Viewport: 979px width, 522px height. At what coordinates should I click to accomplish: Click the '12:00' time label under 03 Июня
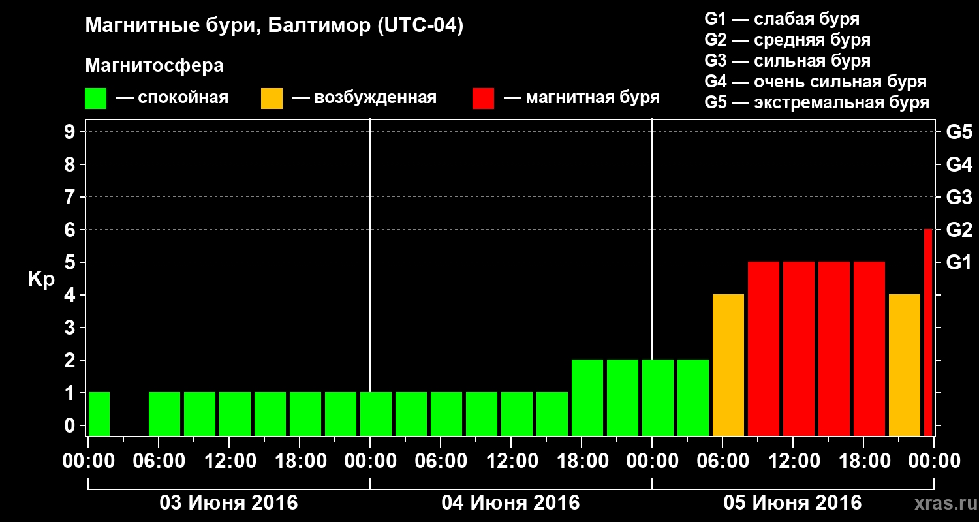229,461
